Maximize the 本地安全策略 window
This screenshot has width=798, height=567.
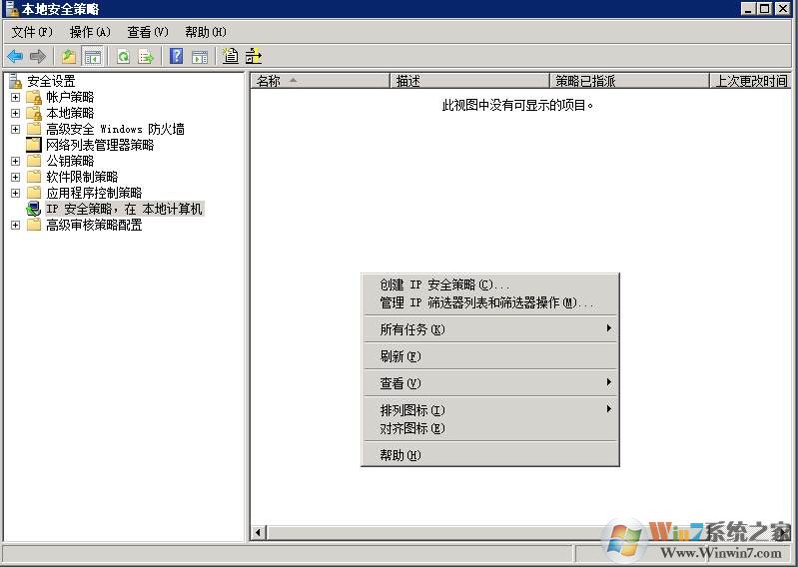point(764,9)
